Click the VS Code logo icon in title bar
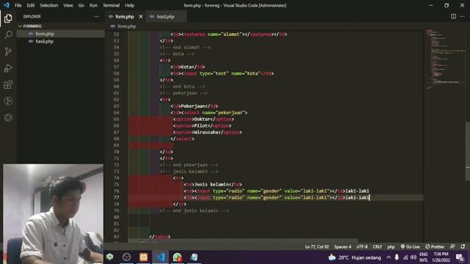The image size is (470, 264). coord(7,5)
